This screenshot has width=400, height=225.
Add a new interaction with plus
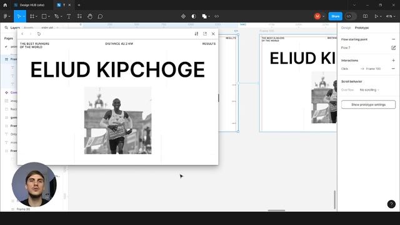(x=393, y=61)
